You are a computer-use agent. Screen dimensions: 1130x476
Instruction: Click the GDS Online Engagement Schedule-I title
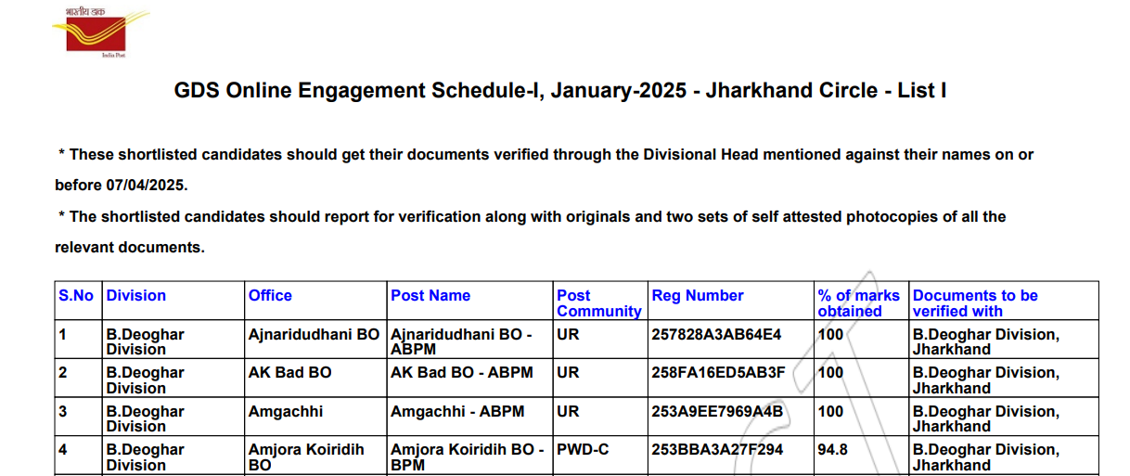[x=559, y=91]
